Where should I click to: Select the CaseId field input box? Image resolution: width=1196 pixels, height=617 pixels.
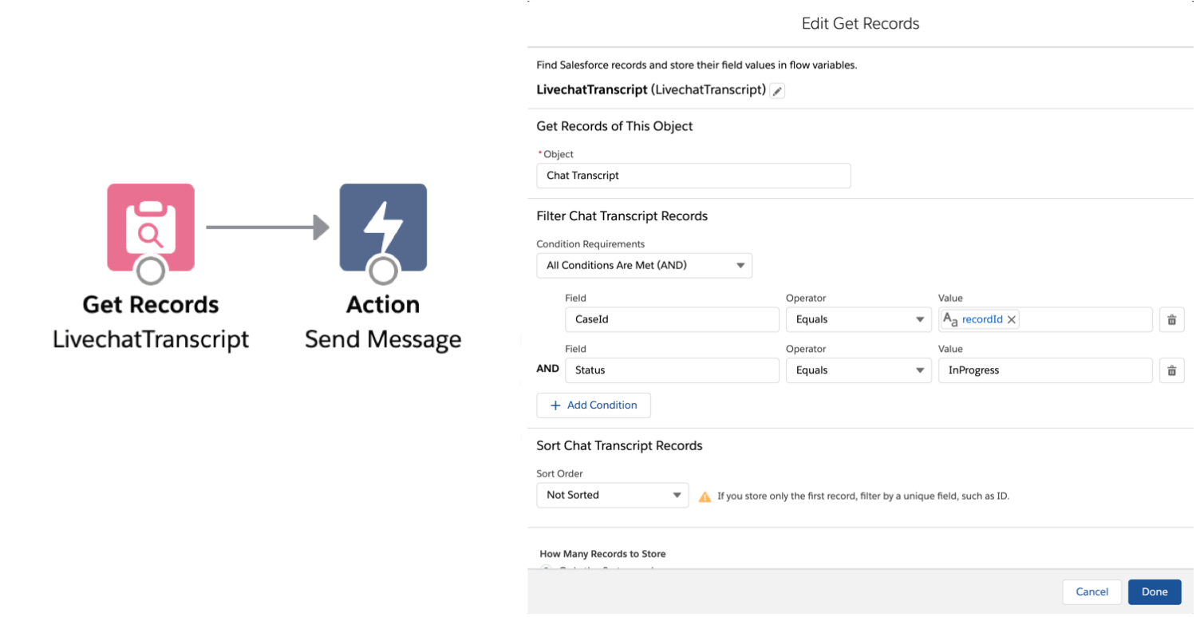pos(672,319)
